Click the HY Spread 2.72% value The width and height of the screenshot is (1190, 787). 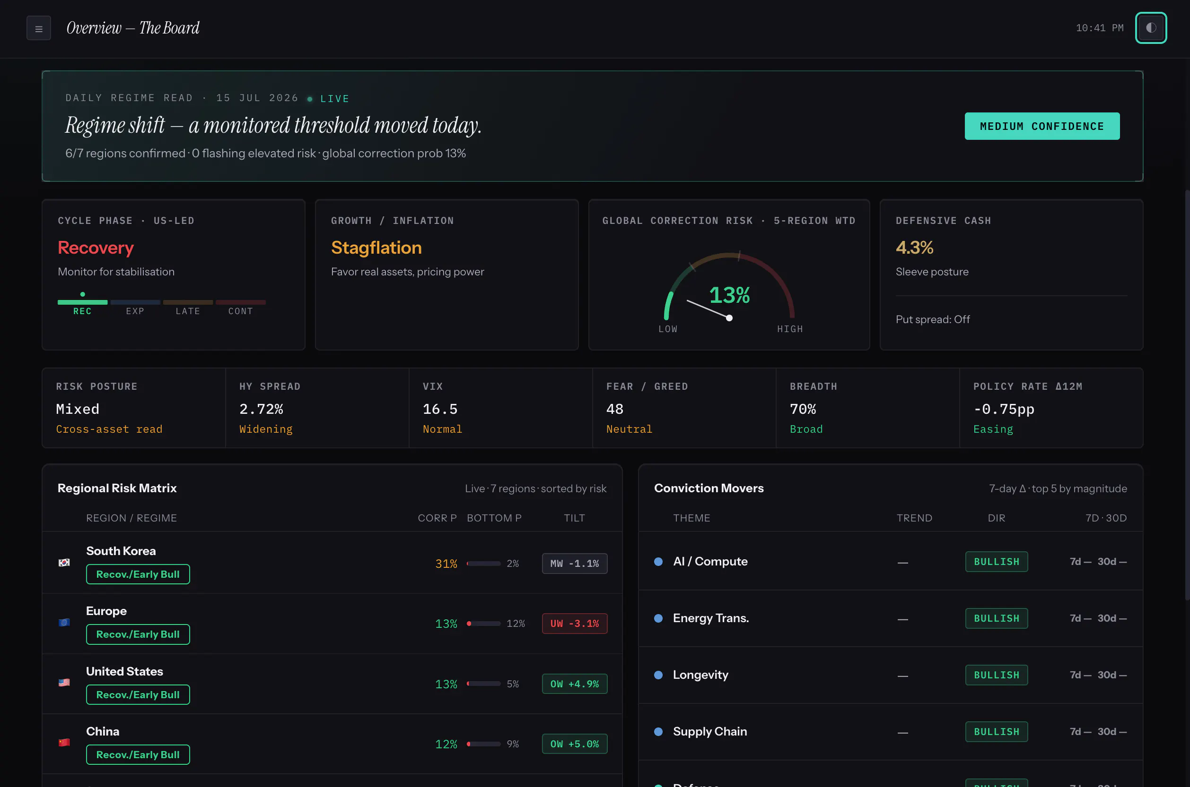261,409
